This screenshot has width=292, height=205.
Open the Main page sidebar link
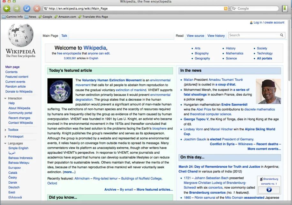pos(12,67)
